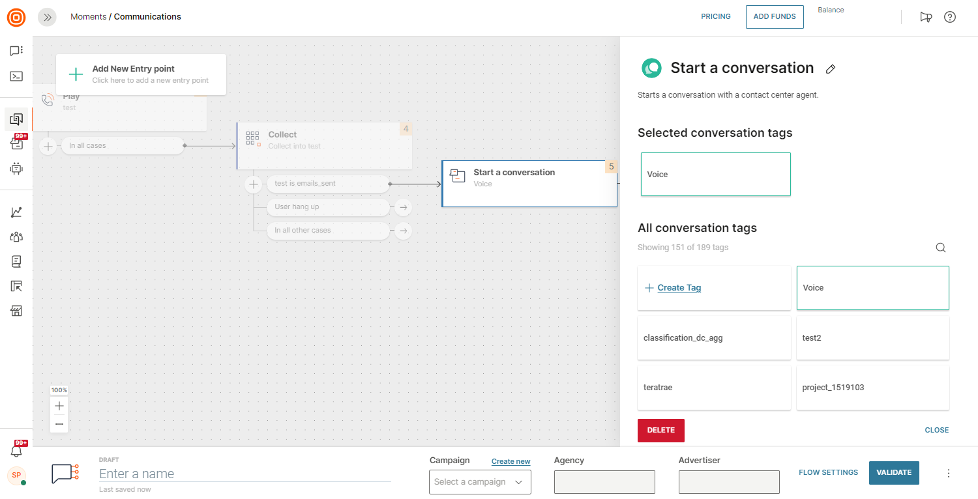
Task: Click the notifications bell icon
Action: [x=16, y=451]
